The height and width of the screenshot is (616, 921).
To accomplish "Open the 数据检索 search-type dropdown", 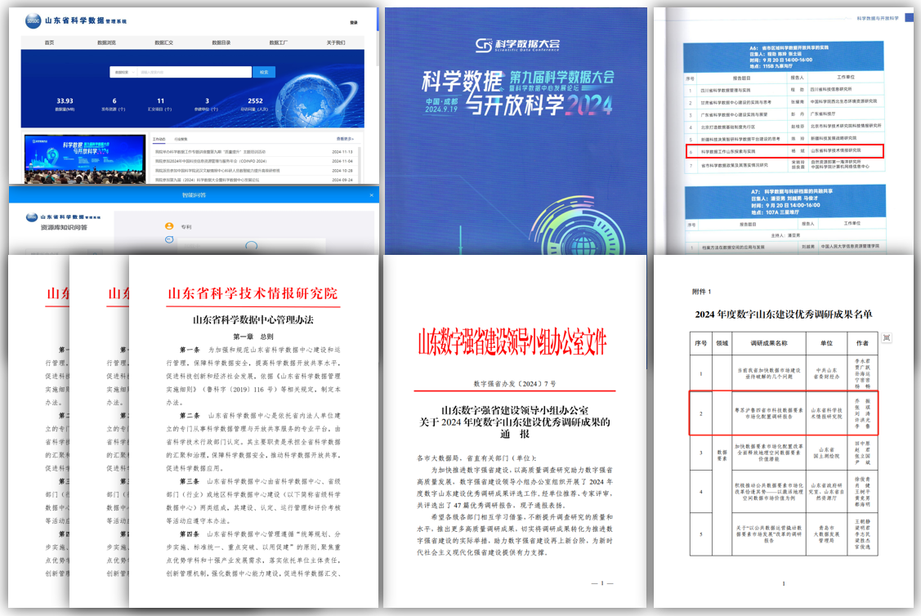I will tap(123, 72).
